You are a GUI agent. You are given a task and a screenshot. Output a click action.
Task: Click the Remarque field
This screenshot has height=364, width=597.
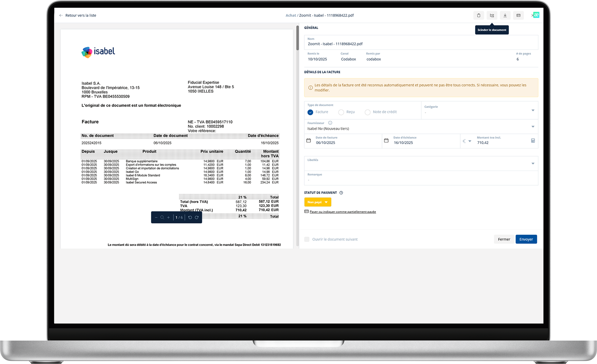[421, 178]
